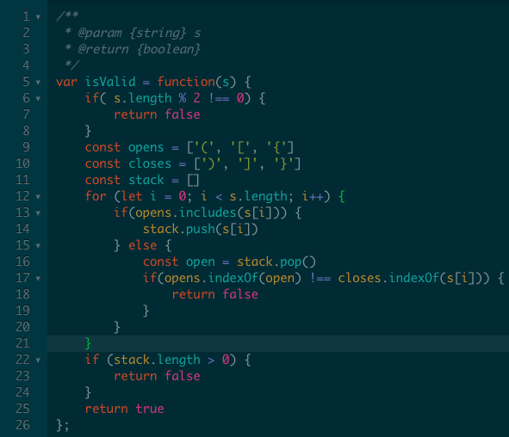509x437 pixels.
Task: Click 'const open' declaration on line 16
Action: click(x=179, y=262)
